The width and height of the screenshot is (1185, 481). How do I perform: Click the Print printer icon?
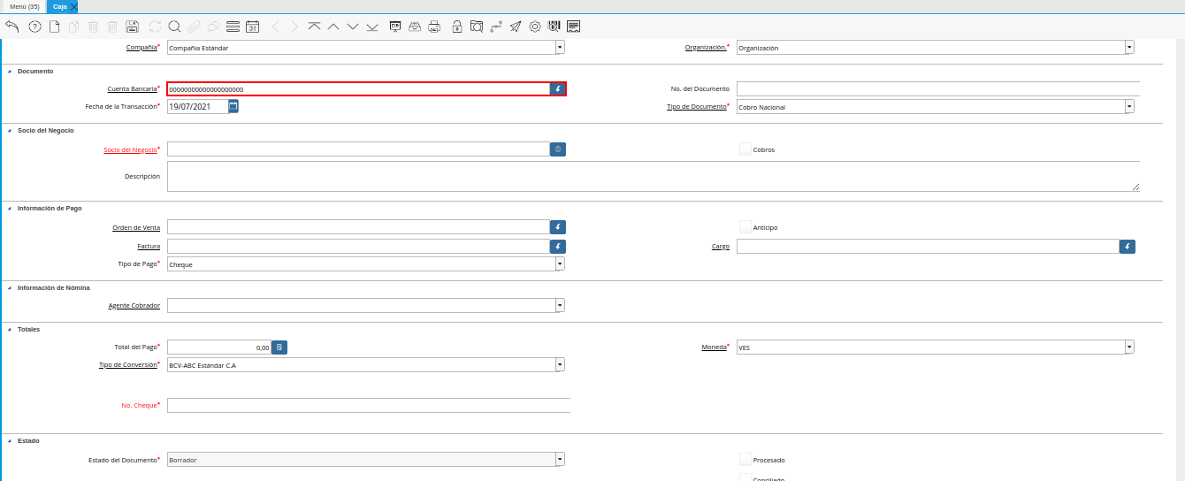click(434, 27)
